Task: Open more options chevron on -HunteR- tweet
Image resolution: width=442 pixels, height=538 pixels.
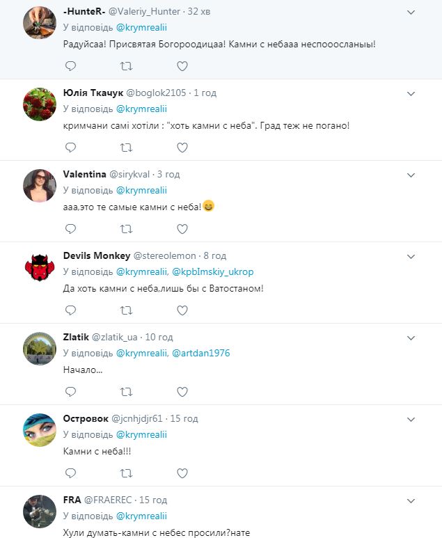Action: [411, 13]
